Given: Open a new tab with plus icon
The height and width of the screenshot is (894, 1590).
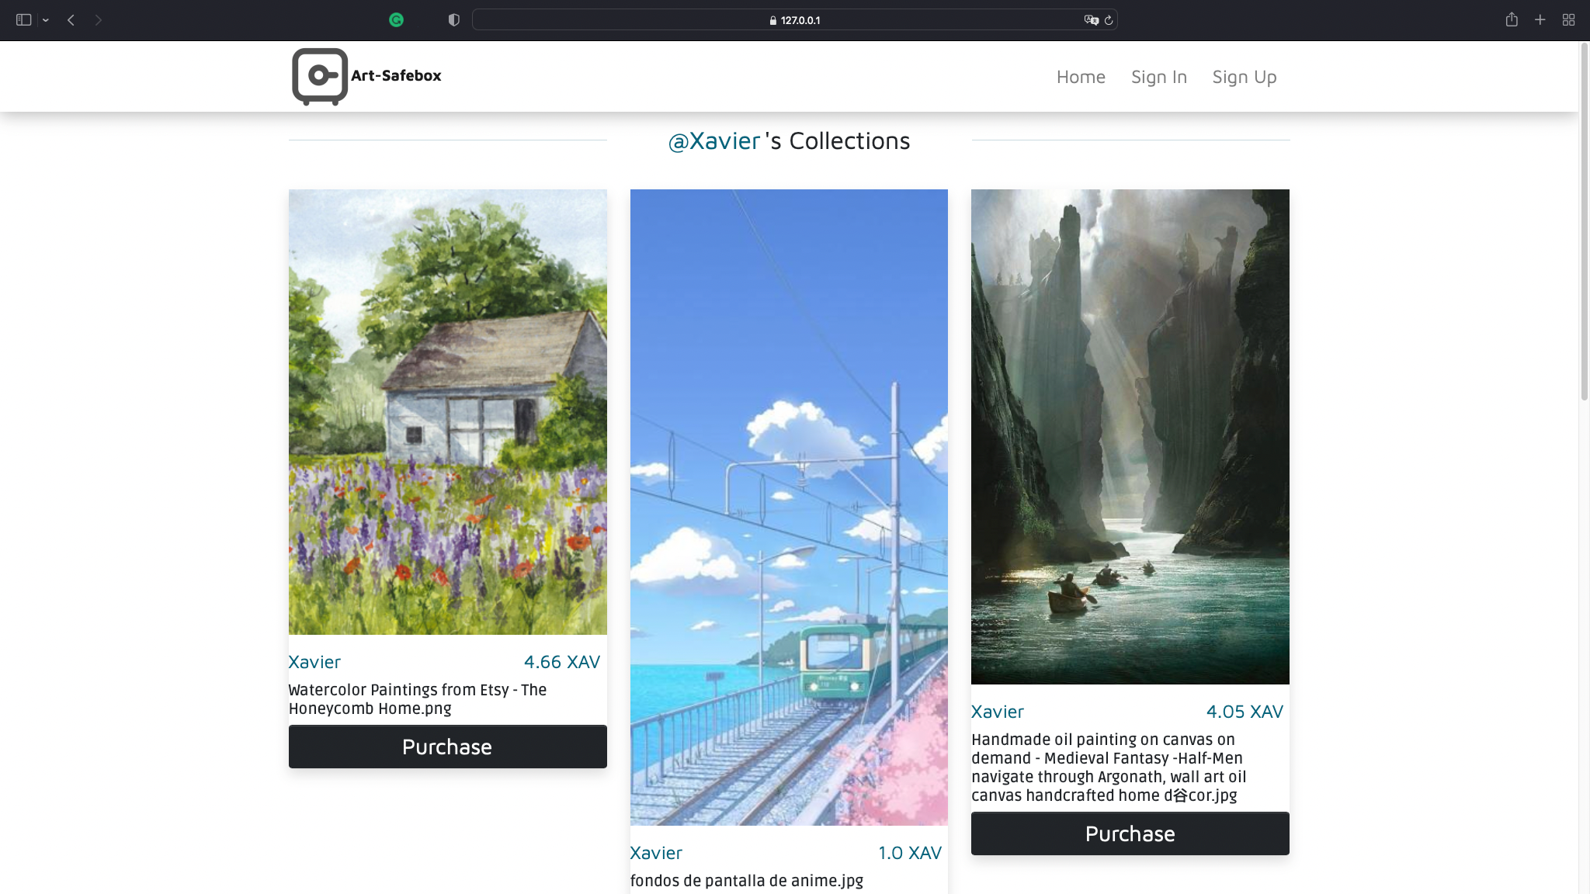Looking at the screenshot, I should [1540, 20].
